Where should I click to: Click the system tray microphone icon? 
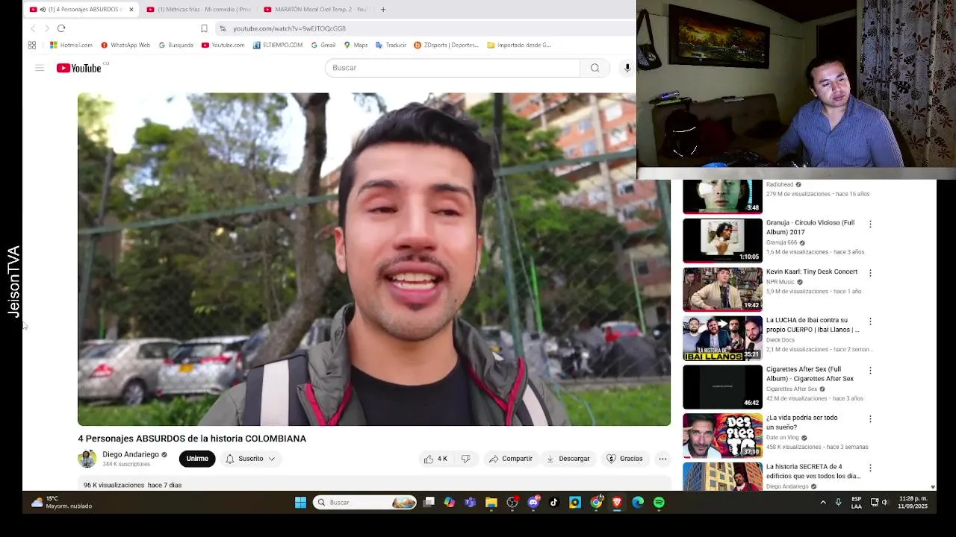(838, 503)
